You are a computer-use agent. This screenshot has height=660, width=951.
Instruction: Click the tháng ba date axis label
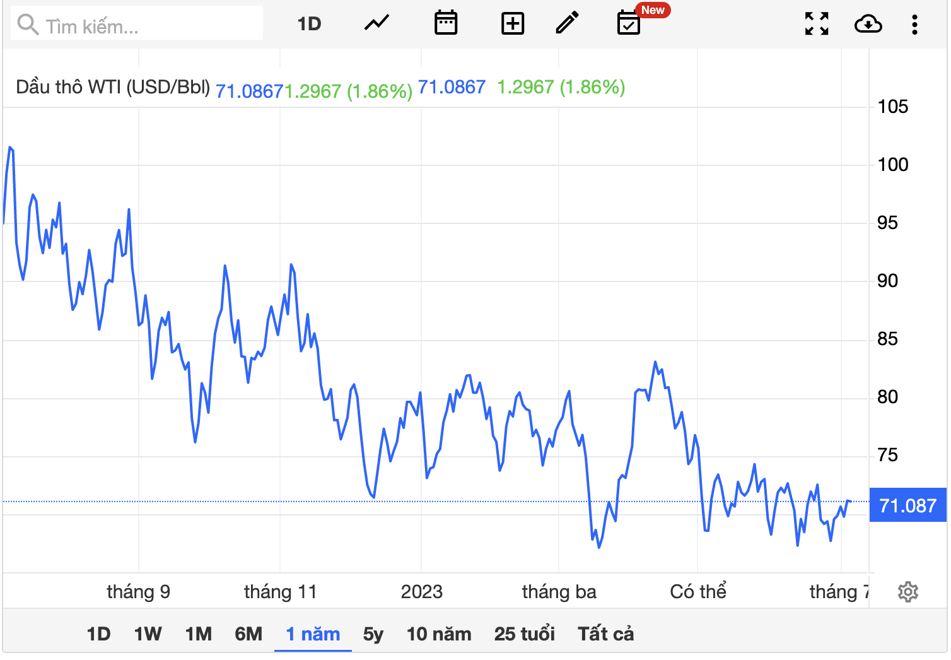[559, 592]
